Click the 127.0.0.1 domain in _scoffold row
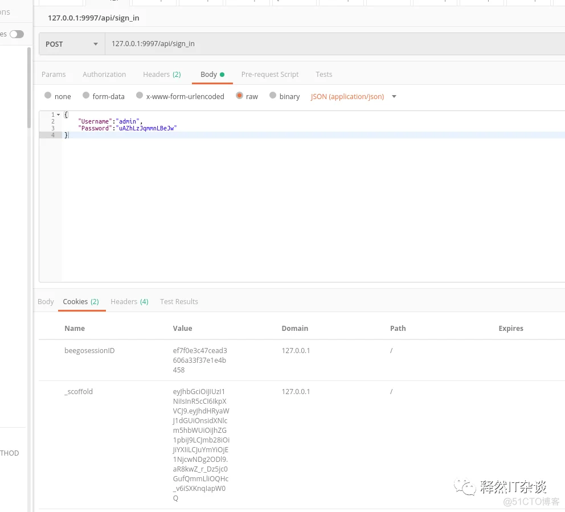The width and height of the screenshot is (565, 512). click(x=296, y=392)
